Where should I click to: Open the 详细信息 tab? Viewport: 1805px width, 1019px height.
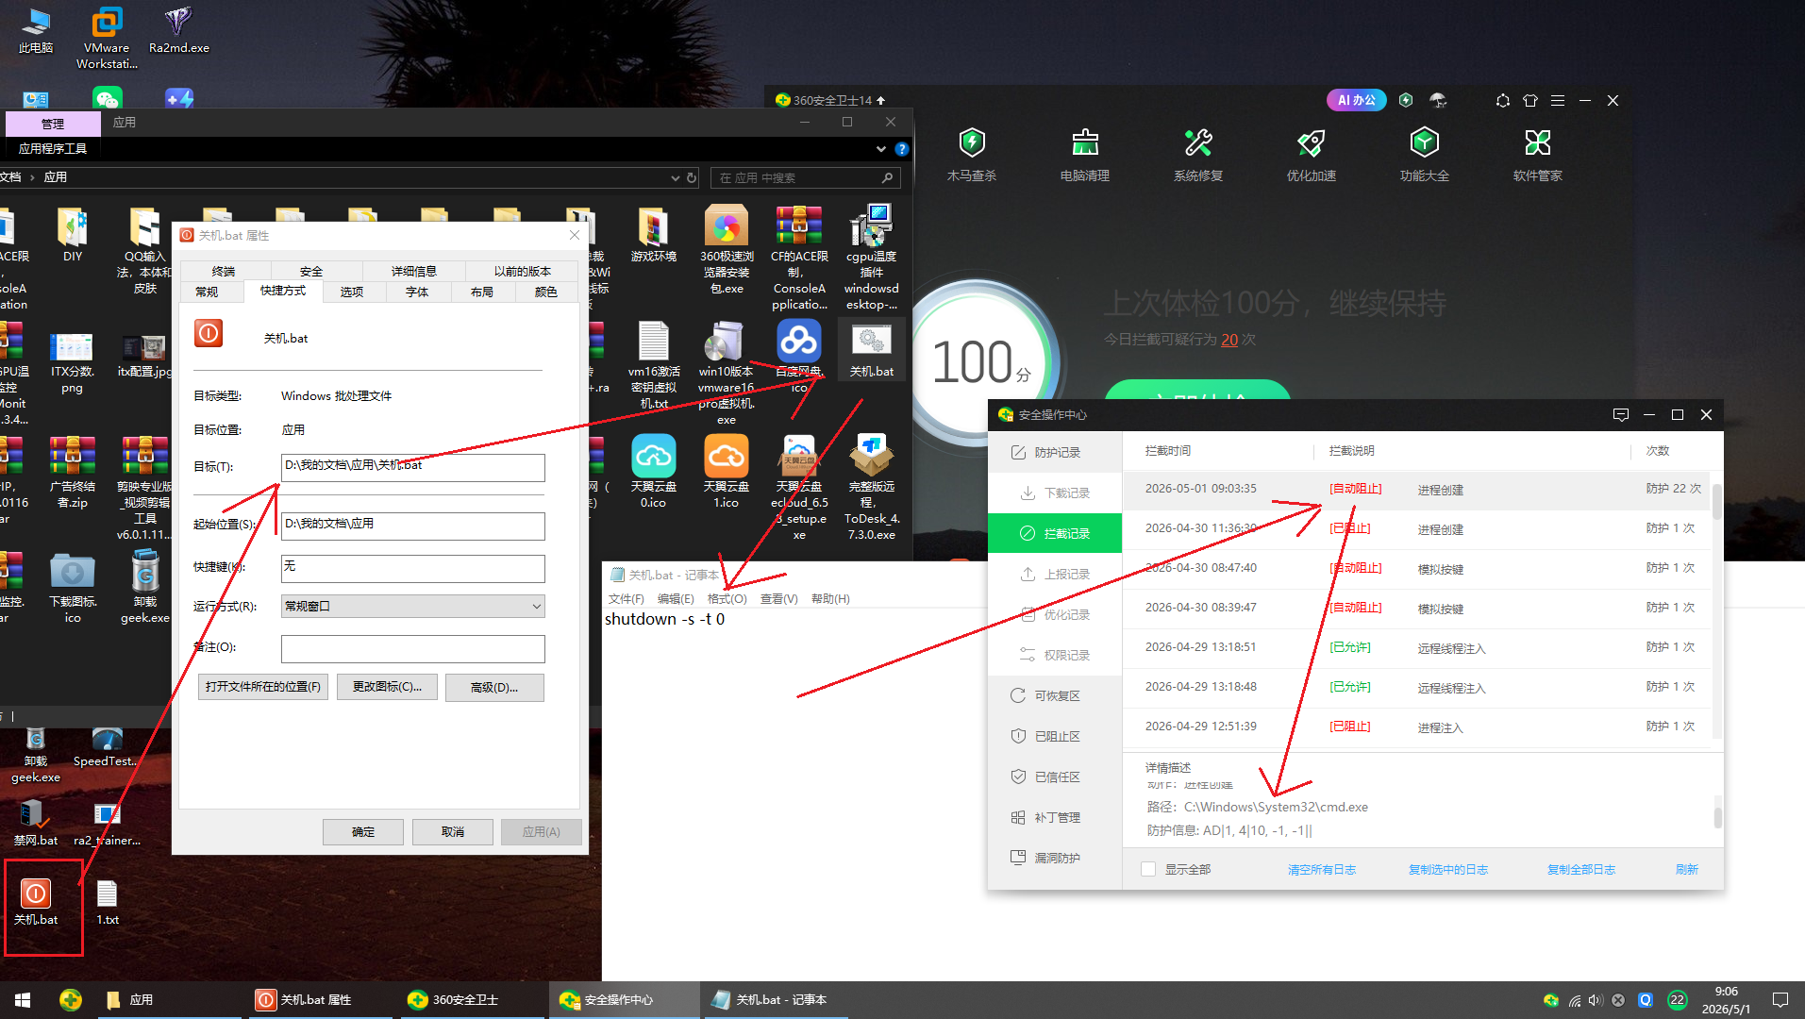point(414,271)
